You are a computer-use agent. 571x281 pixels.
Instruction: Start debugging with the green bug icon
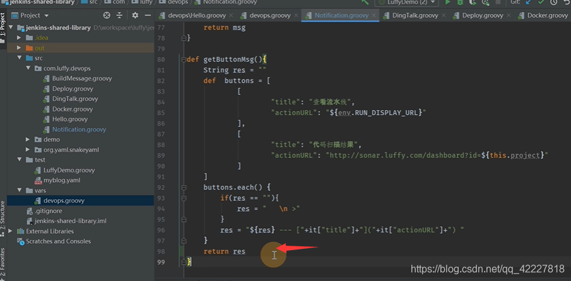pos(461,2)
